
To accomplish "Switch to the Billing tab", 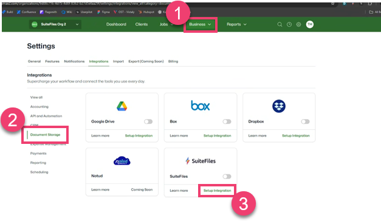I will pos(173,61).
